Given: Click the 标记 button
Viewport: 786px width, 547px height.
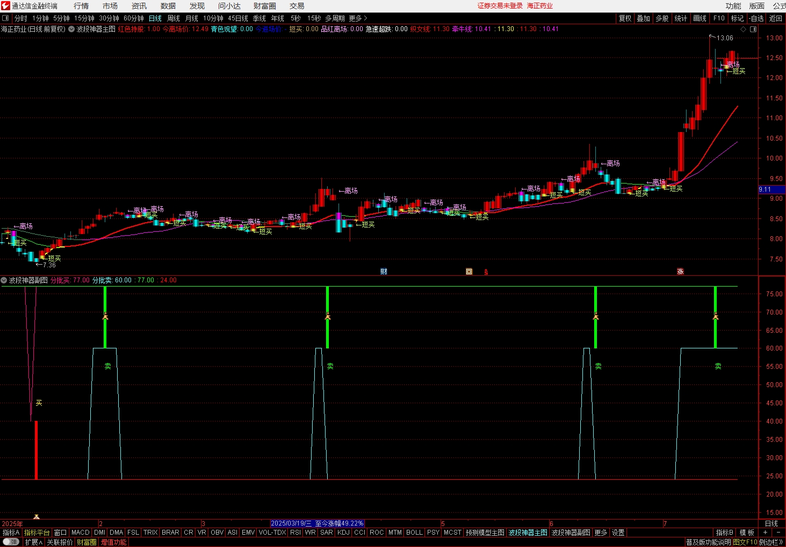Looking at the screenshot, I should click(x=738, y=18).
